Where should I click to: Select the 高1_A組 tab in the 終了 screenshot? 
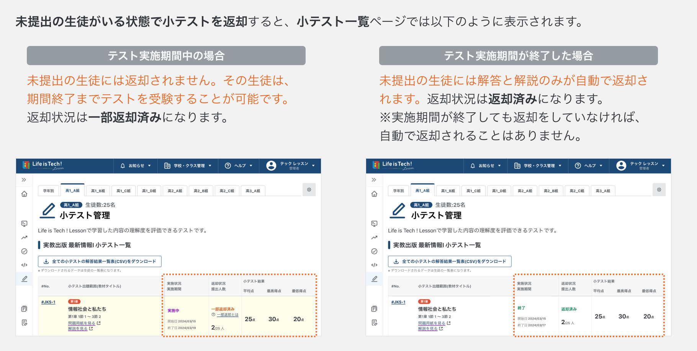[x=422, y=190]
